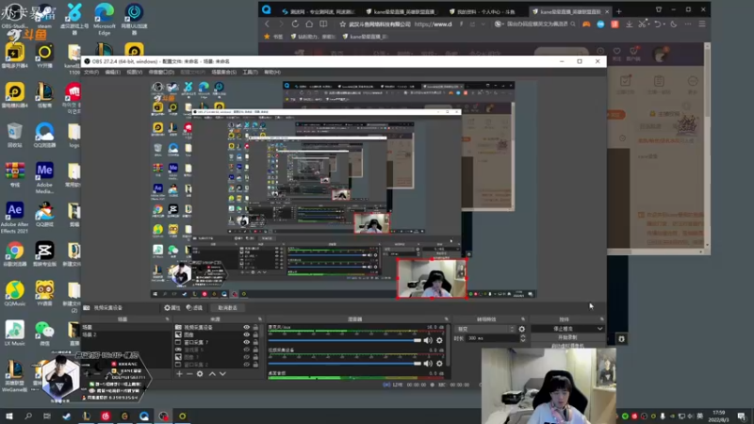
Task: Toggle lock on the fourth, dimmed source
Action: (255, 350)
